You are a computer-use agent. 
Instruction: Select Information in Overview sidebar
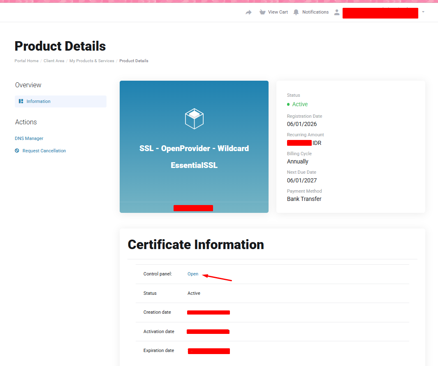[x=60, y=102]
